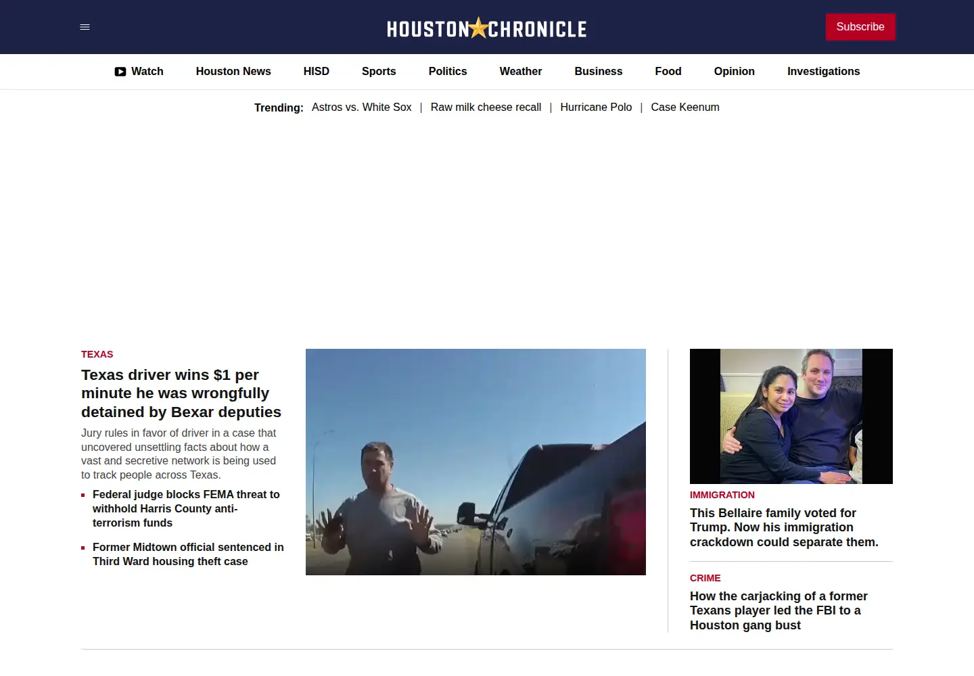Go to the Food section

pyautogui.click(x=668, y=72)
